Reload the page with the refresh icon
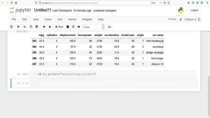210x118 pixels. [12, 3]
